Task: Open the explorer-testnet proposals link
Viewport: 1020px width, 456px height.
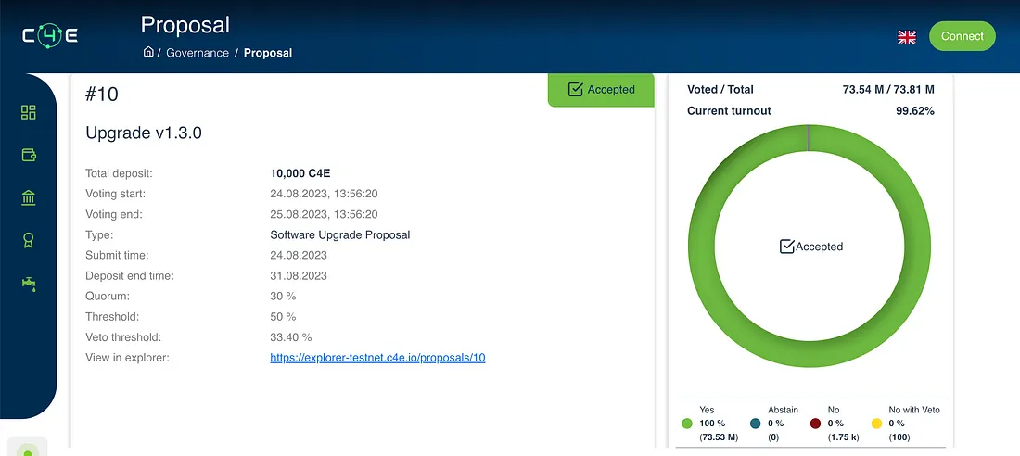Action: click(x=377, y=358)
